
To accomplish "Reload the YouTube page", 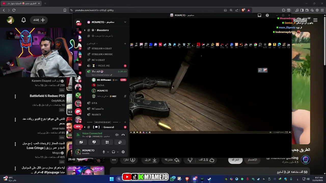I will tap(14, 10).
